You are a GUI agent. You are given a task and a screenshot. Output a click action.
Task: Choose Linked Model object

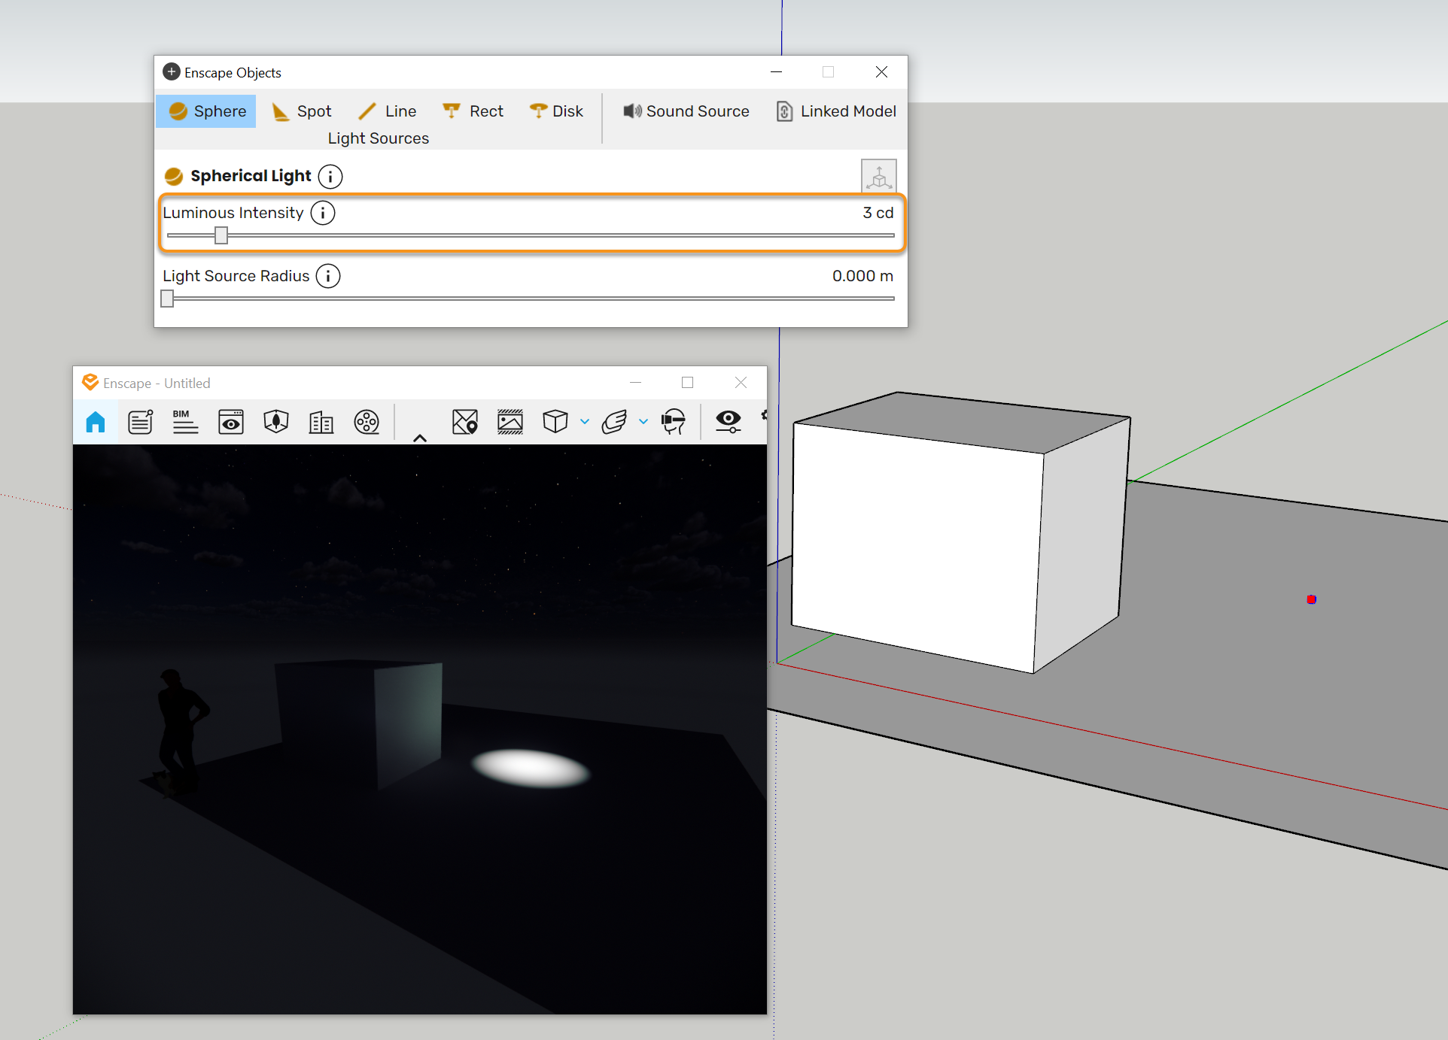[835, 111]
